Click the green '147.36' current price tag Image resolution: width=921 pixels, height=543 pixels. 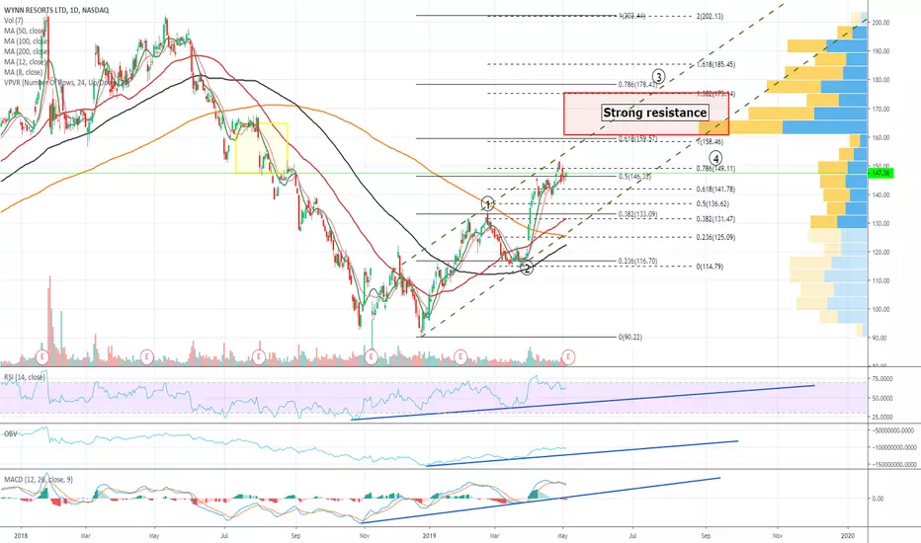[880, 173]
